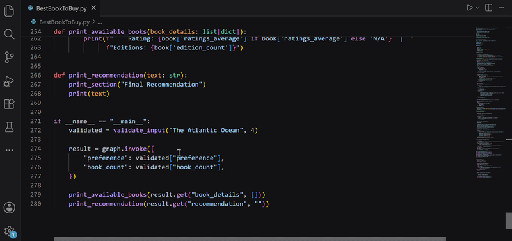Open the Accounts menu icon
The image size is (512, 241).
(9, 208)
